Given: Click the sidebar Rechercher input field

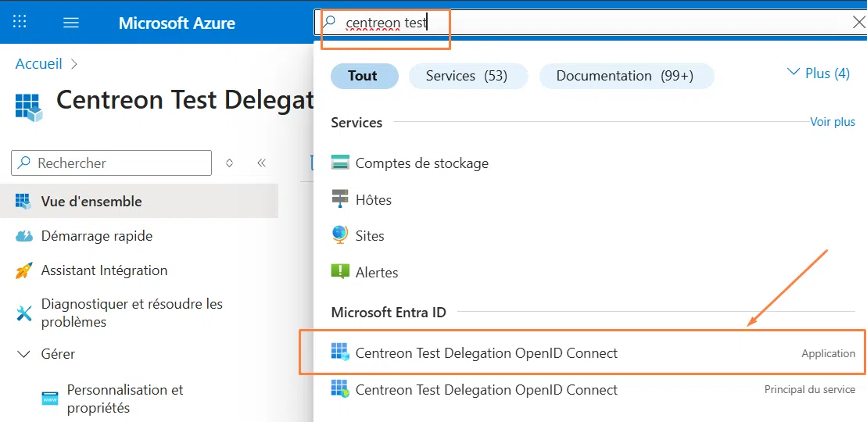Looking at the screenshot, I should coord(117,163).
